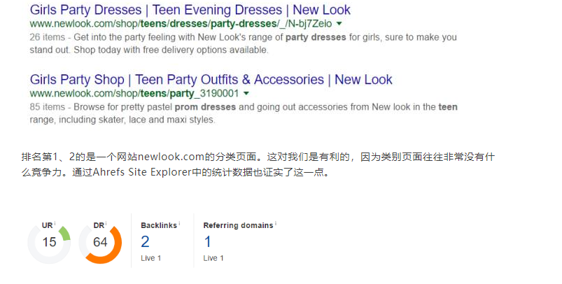This screenshot has width=562, height=284.
Task: Expand the teens/party_3190001 URL dropdown arrow
Action: [x=246, y=94]
